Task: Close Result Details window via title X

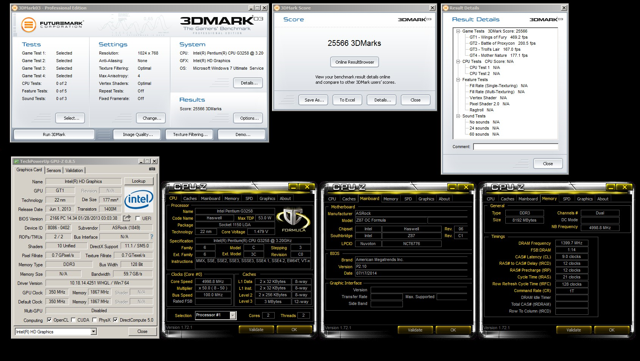Action: [x=564, y=8]
